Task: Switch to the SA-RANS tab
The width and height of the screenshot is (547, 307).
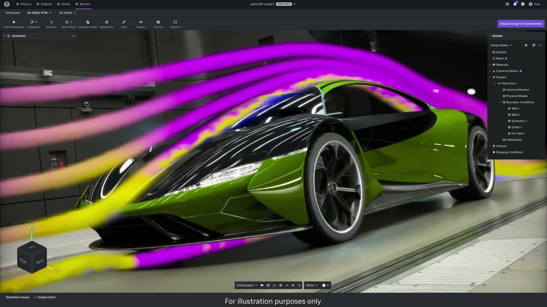Action: 65,13
